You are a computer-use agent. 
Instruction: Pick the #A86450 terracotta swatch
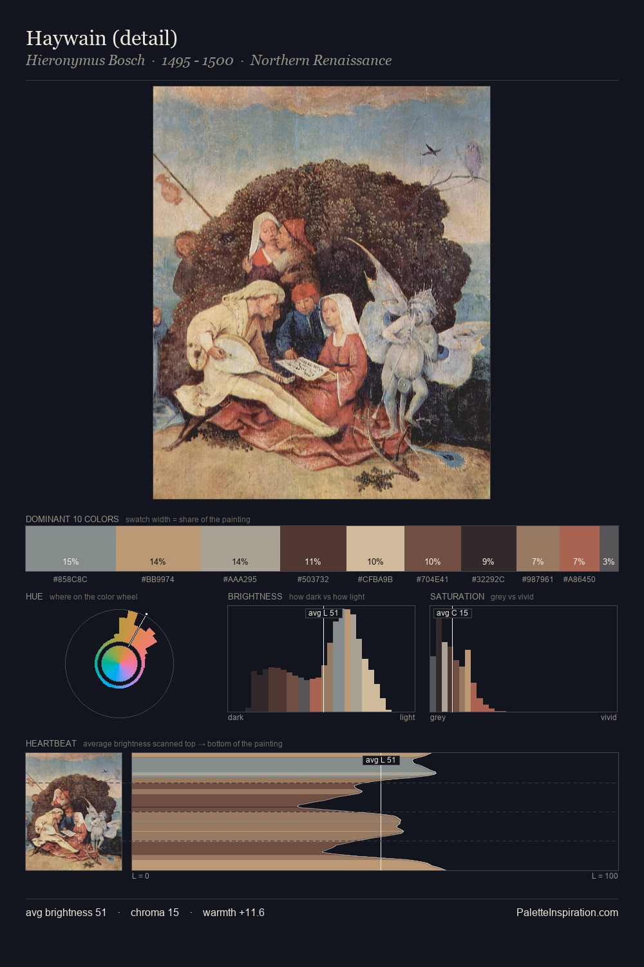click(580, 549)
